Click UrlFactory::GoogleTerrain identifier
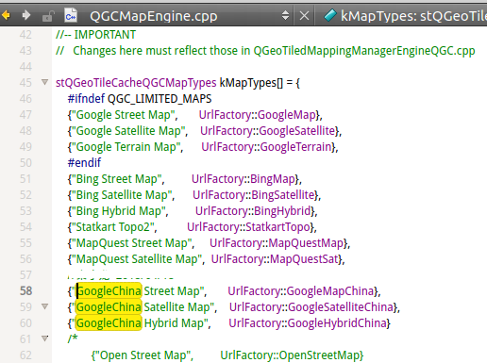Viewport: 487px width, 363px height. pyautogui.click(x=266, y=147)
